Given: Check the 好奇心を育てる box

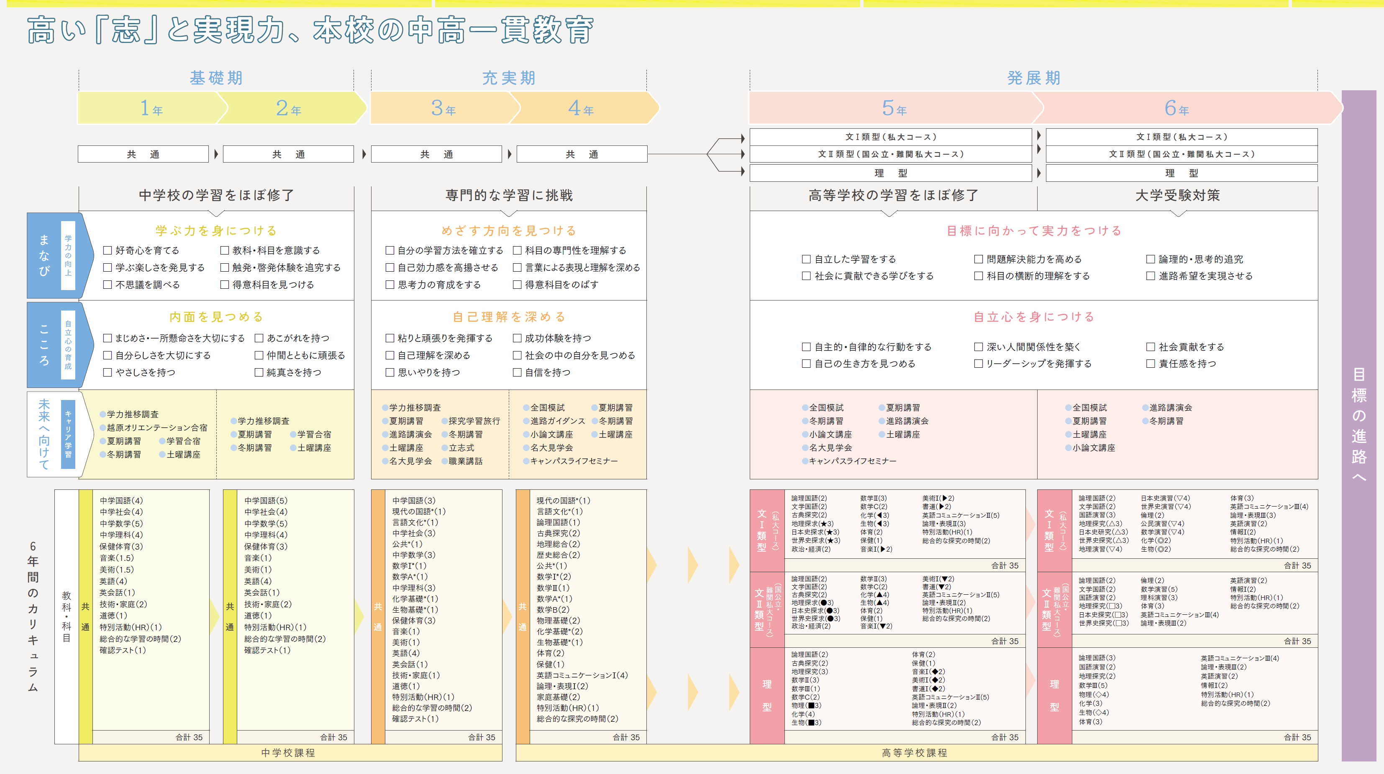Looking at the screenshot, I should pyautogui.click(x=108, y=250).
